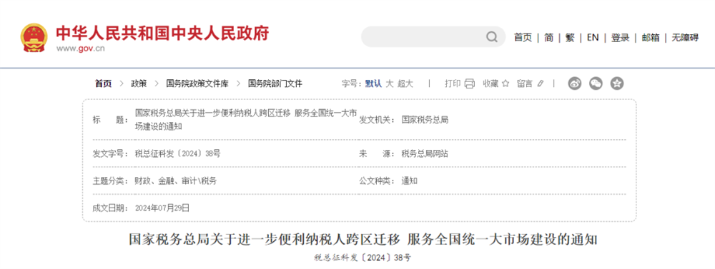The width and height of the screenshot is (715, 269).
Task: Go to 首页 in breadcrumb
Action: (x=103, y=83)
